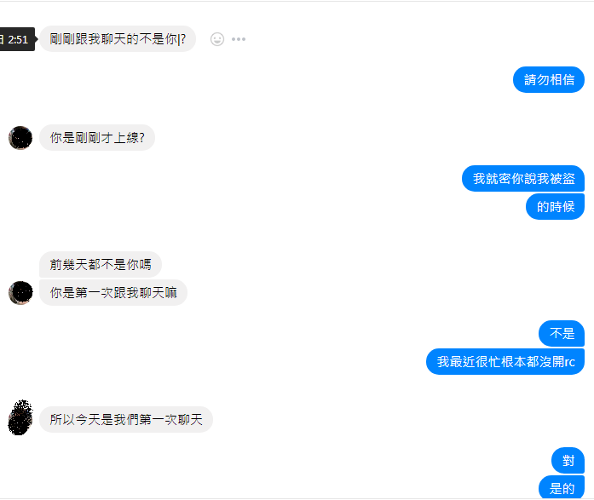This screenshot has width=594, height=500.
Task: Click avatar beside 所以今天是我們第一次聊天 message
Action: tap(20, 418)
